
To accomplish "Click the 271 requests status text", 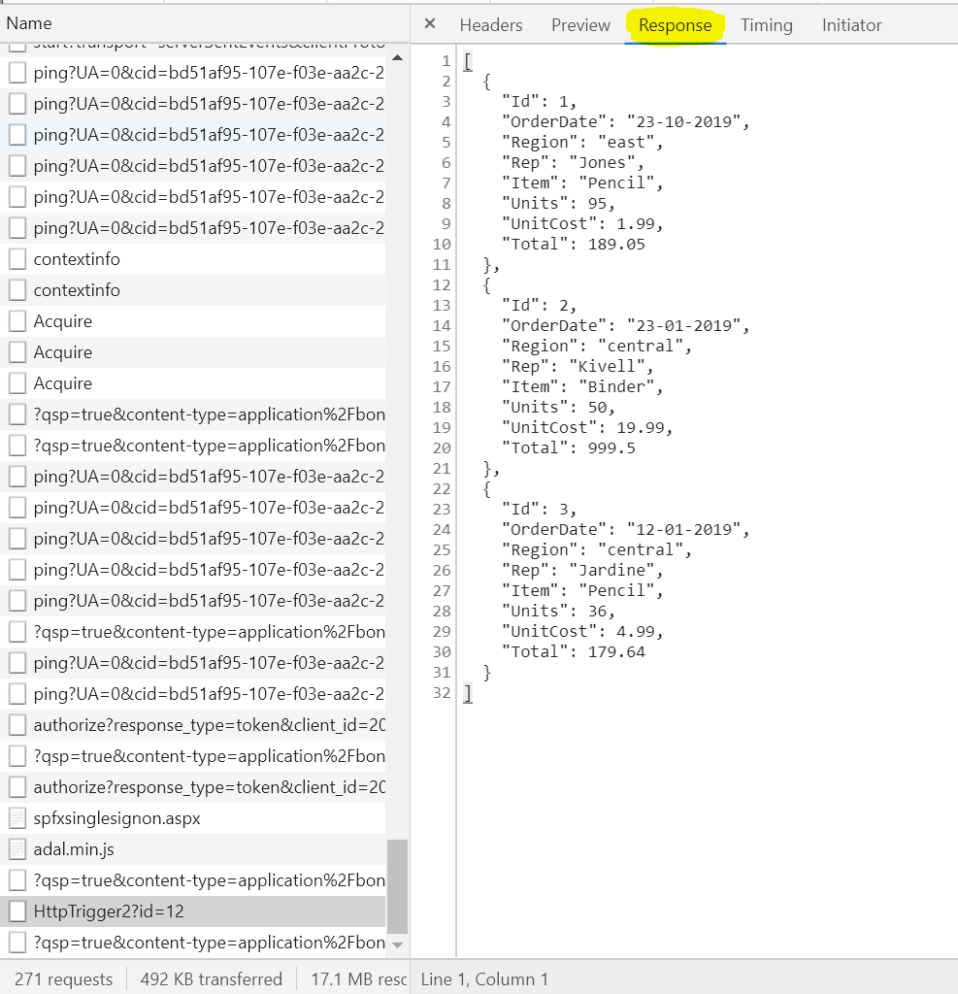I will pyautogui.click(x=63, y=979).
